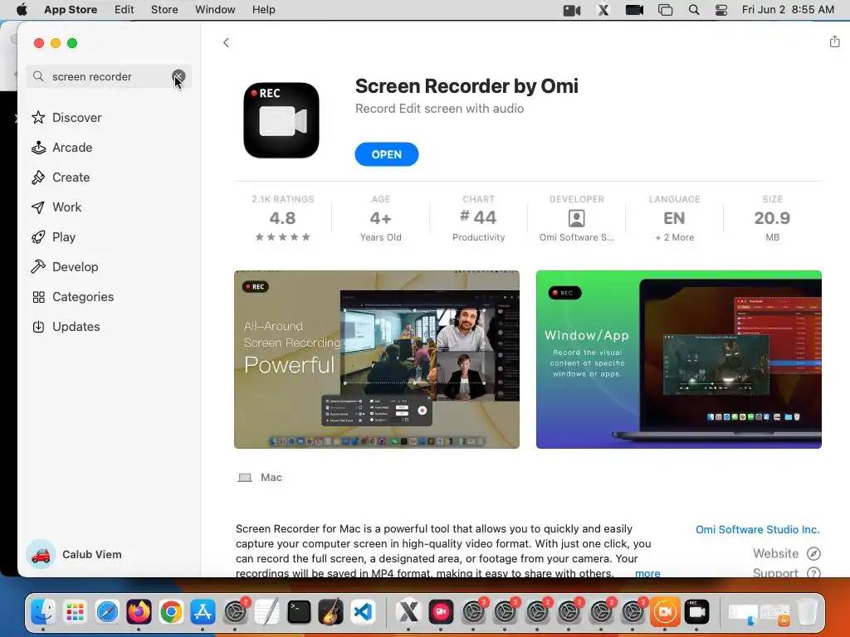Image resolution: width=850 pixels, height=637 pixels.
Task: Open the red screen recorder Dock icon
Action: 441,612
